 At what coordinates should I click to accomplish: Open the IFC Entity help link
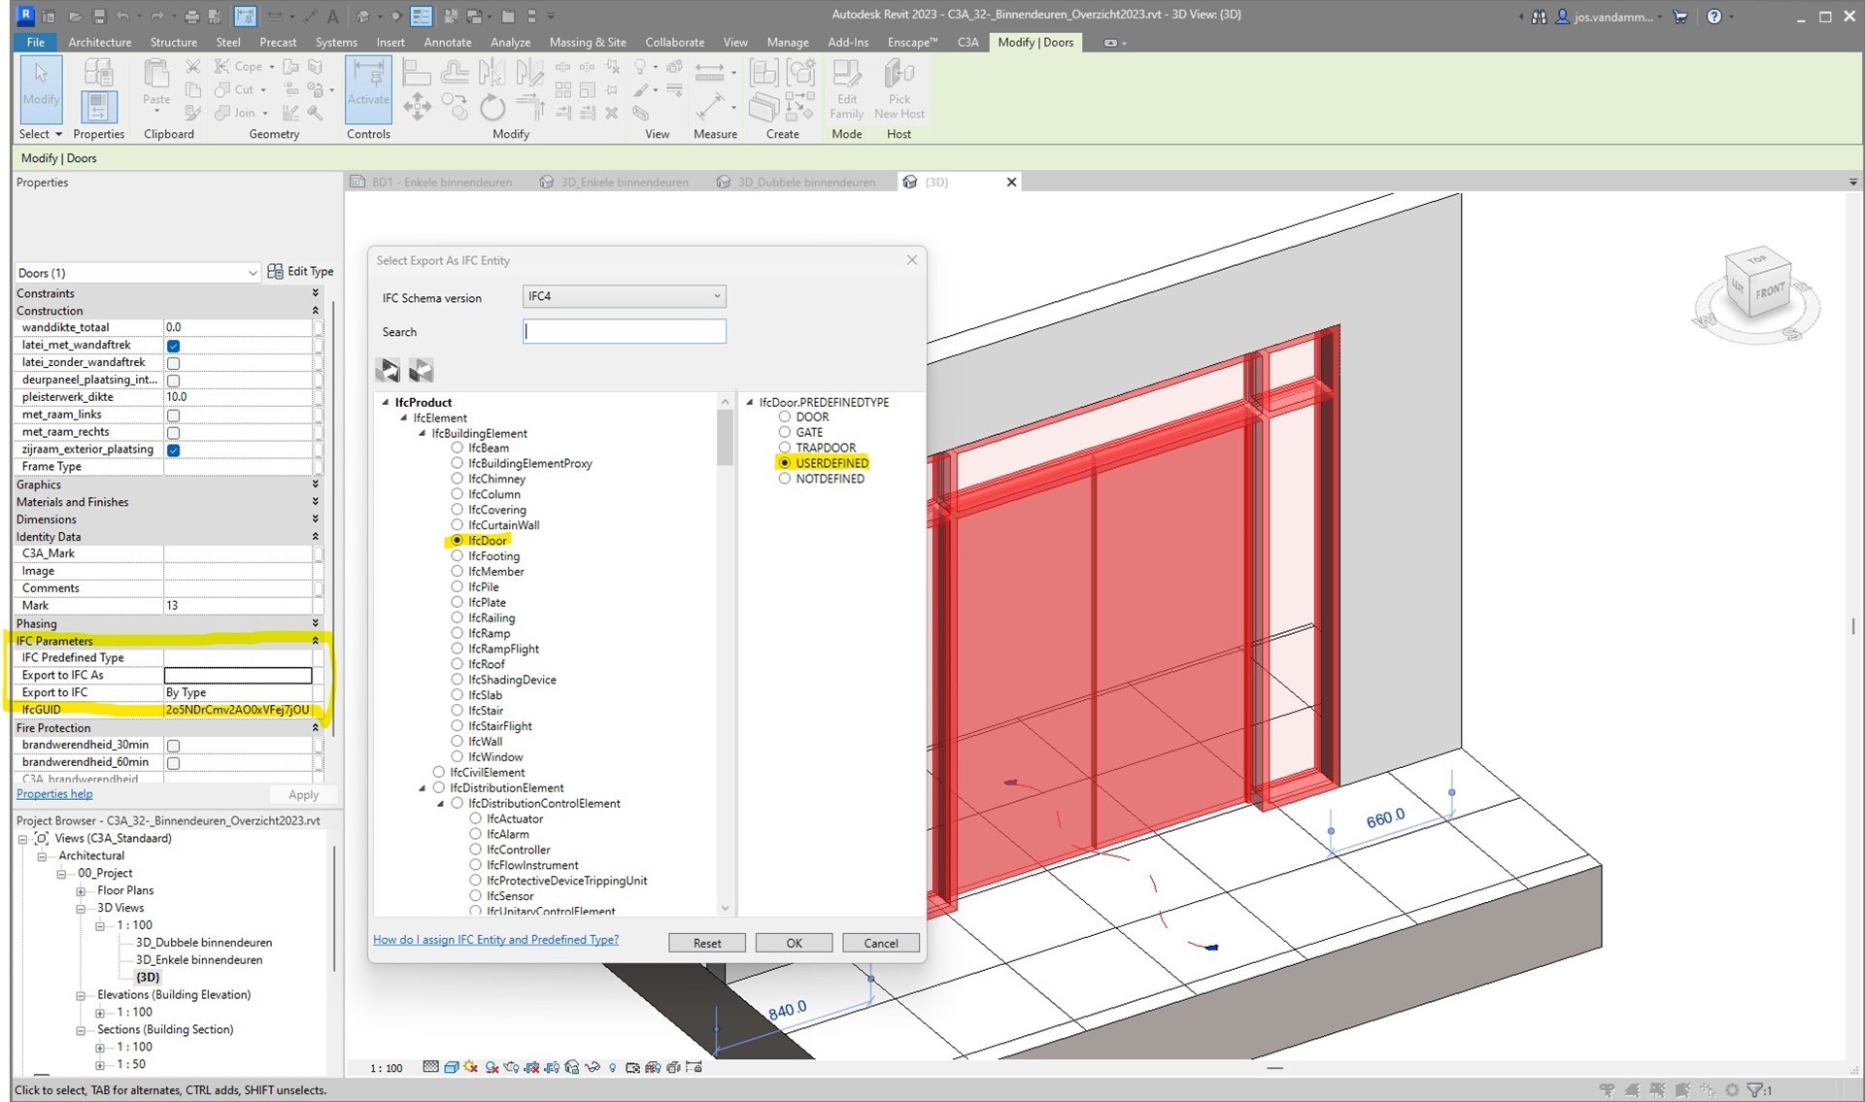[x=495, y=940]
